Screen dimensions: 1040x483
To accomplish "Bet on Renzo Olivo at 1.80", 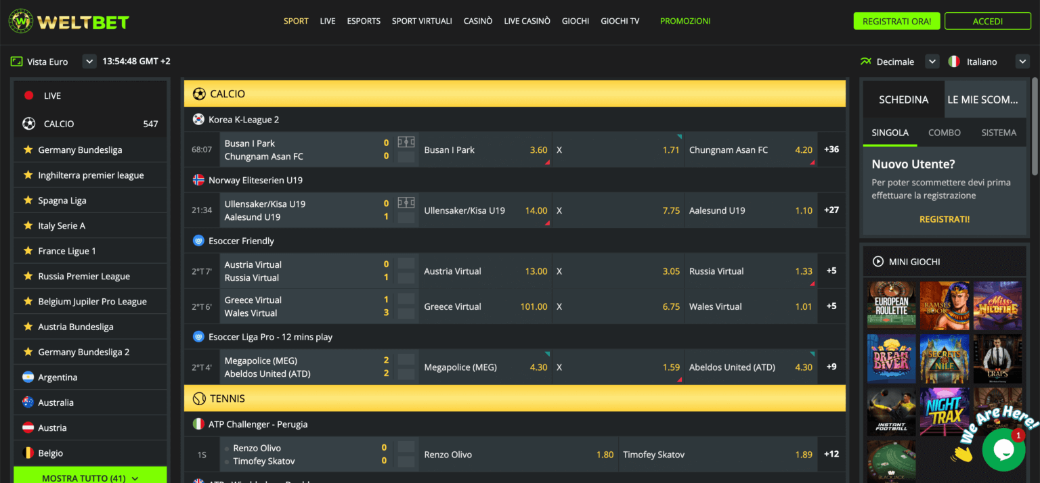I will 518,455.
